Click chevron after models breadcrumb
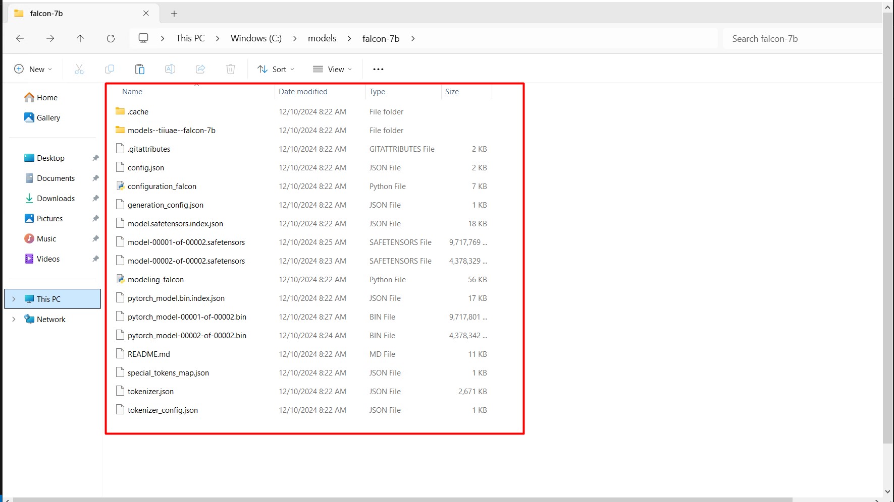The width and height of the screenshot is (894, 502). (x=349, y=38)
